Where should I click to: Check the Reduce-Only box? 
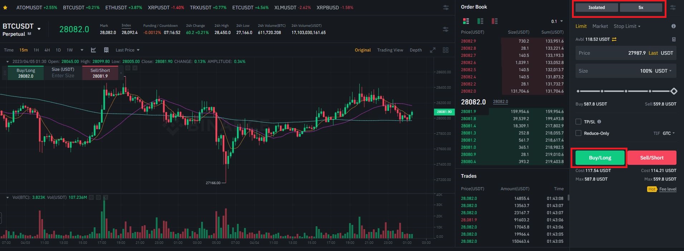[x=578, y=133]
